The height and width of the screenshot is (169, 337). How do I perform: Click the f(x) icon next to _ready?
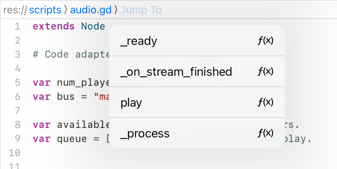[266, 40]
